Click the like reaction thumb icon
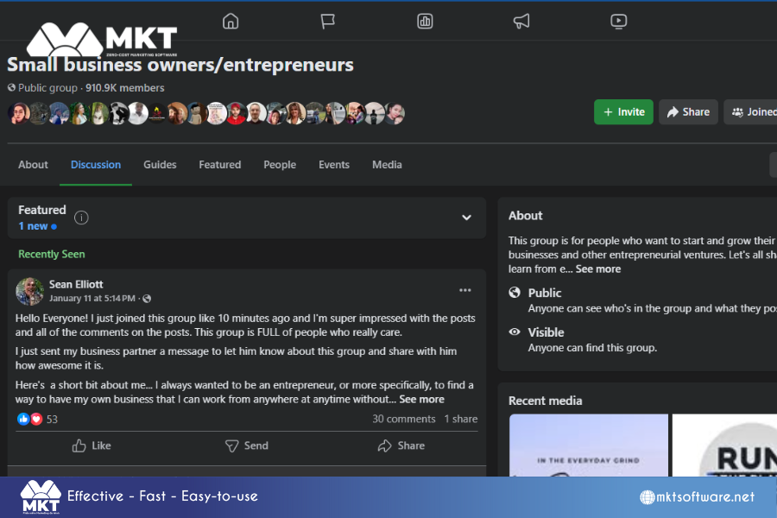This screenshot has width=777, height=518. tap(22, 419)
